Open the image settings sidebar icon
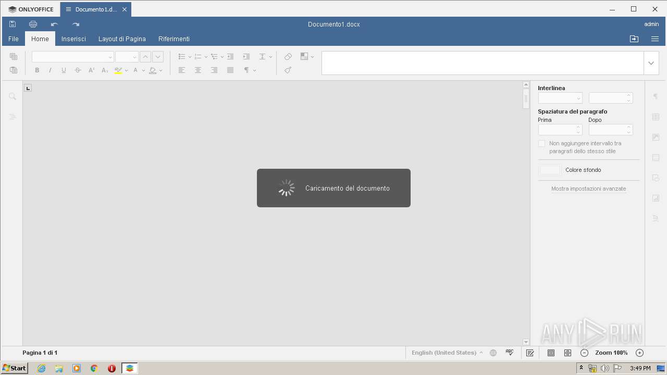The image size is (667, 375). [x=656, y=137]
